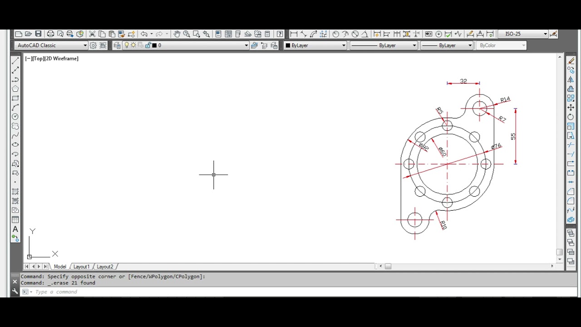Open the ByLayer linetype dropdown
The image size is (581, 327).
point(383,45)
